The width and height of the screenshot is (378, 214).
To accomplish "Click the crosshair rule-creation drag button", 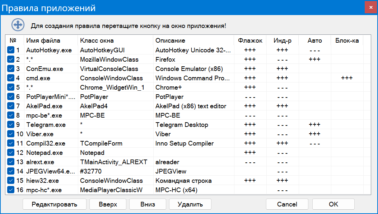I will pos(18,25).
